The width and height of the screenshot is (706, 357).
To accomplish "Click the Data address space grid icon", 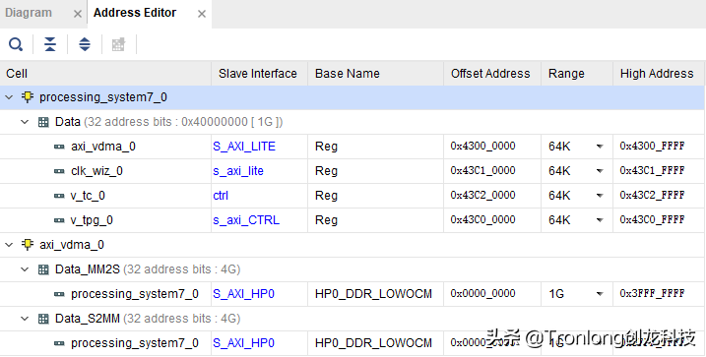I will (x=43, y=122).
